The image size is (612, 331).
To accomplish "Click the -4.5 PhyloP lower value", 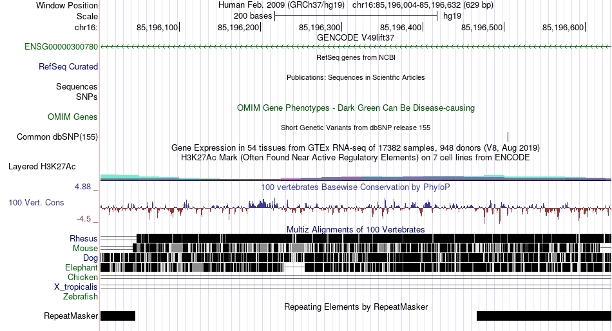I will click(84, 219).
